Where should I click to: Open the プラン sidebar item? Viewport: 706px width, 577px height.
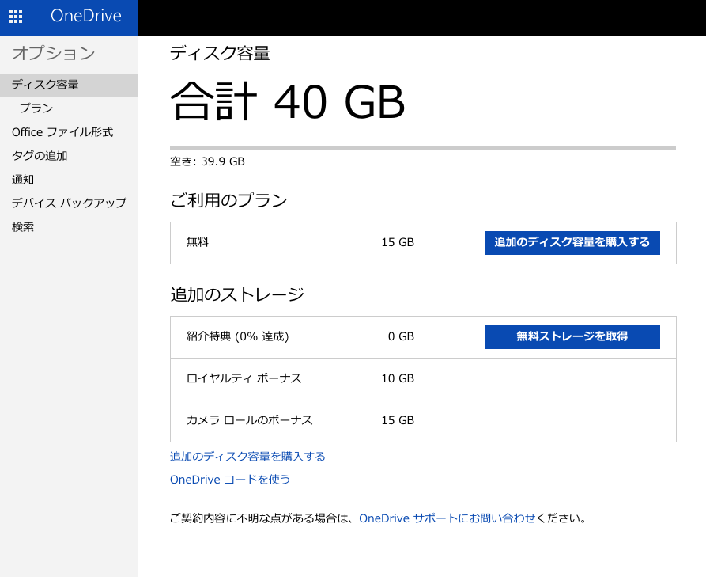[x=36, y=108]
